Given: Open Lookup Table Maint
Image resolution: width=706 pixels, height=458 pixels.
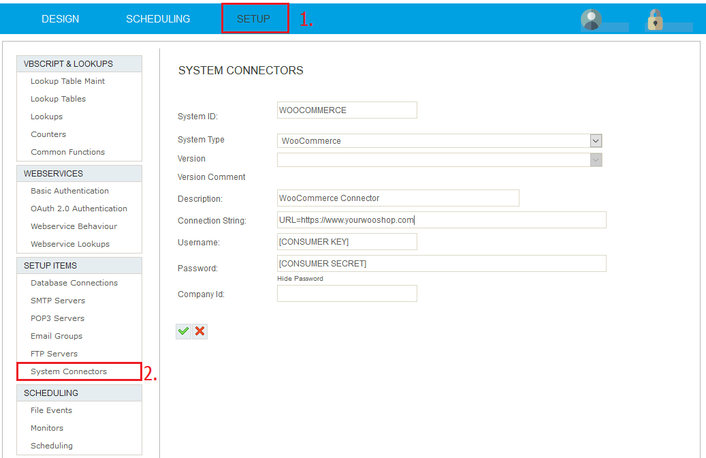Looking at the screenshot, I should pyautogui.click(x=67, y=81).
